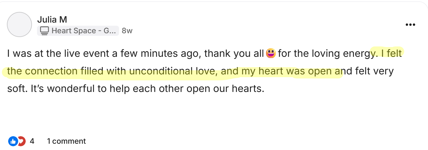Screen dimensions: 428x150
Task: Click the highlighted words "unconditional love"
Action: (x=172, y=71)
